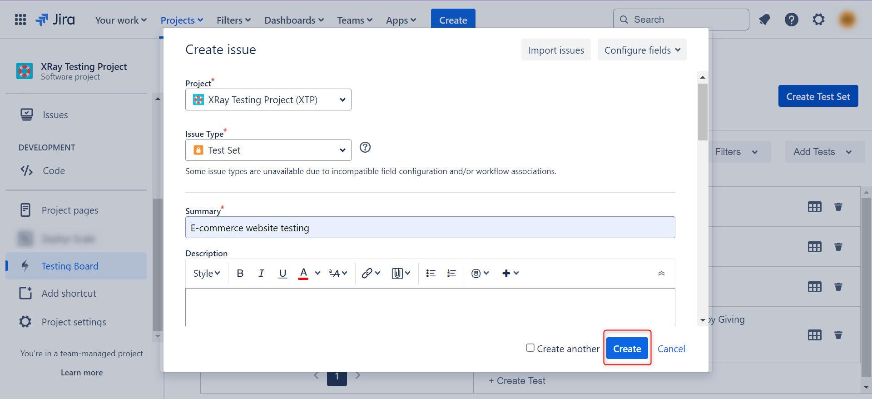Insert a bullet list in description
The height and width of the screenshot is (399, 872).
(431, 273)
